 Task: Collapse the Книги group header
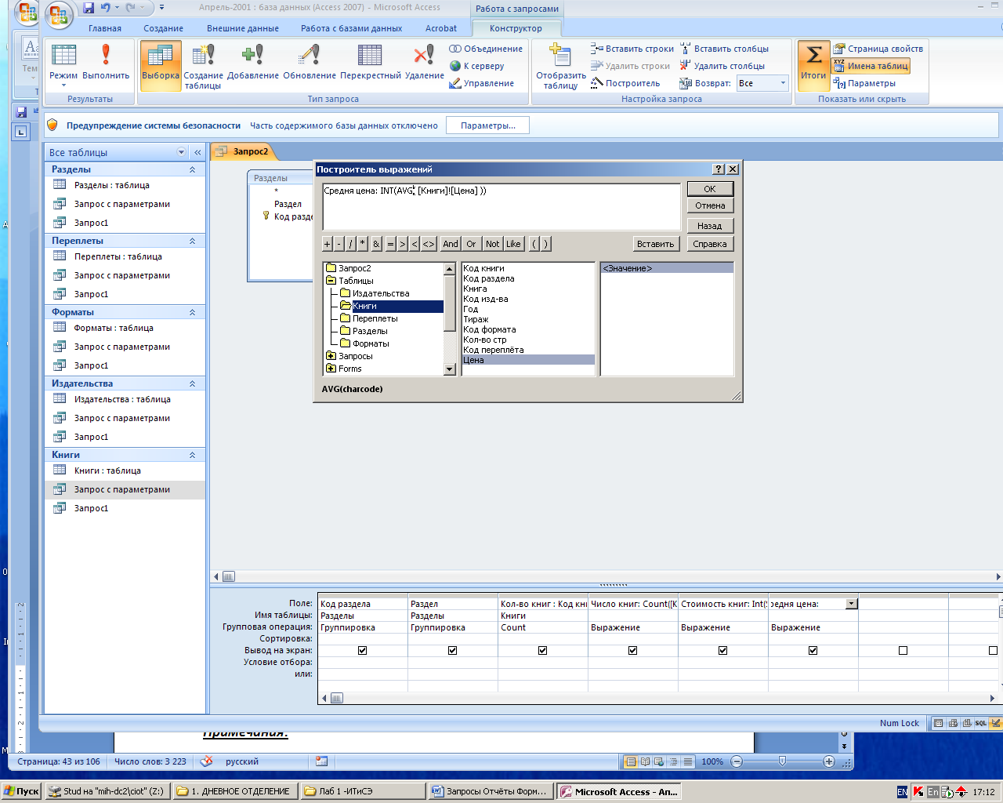(x=192, y=455)
